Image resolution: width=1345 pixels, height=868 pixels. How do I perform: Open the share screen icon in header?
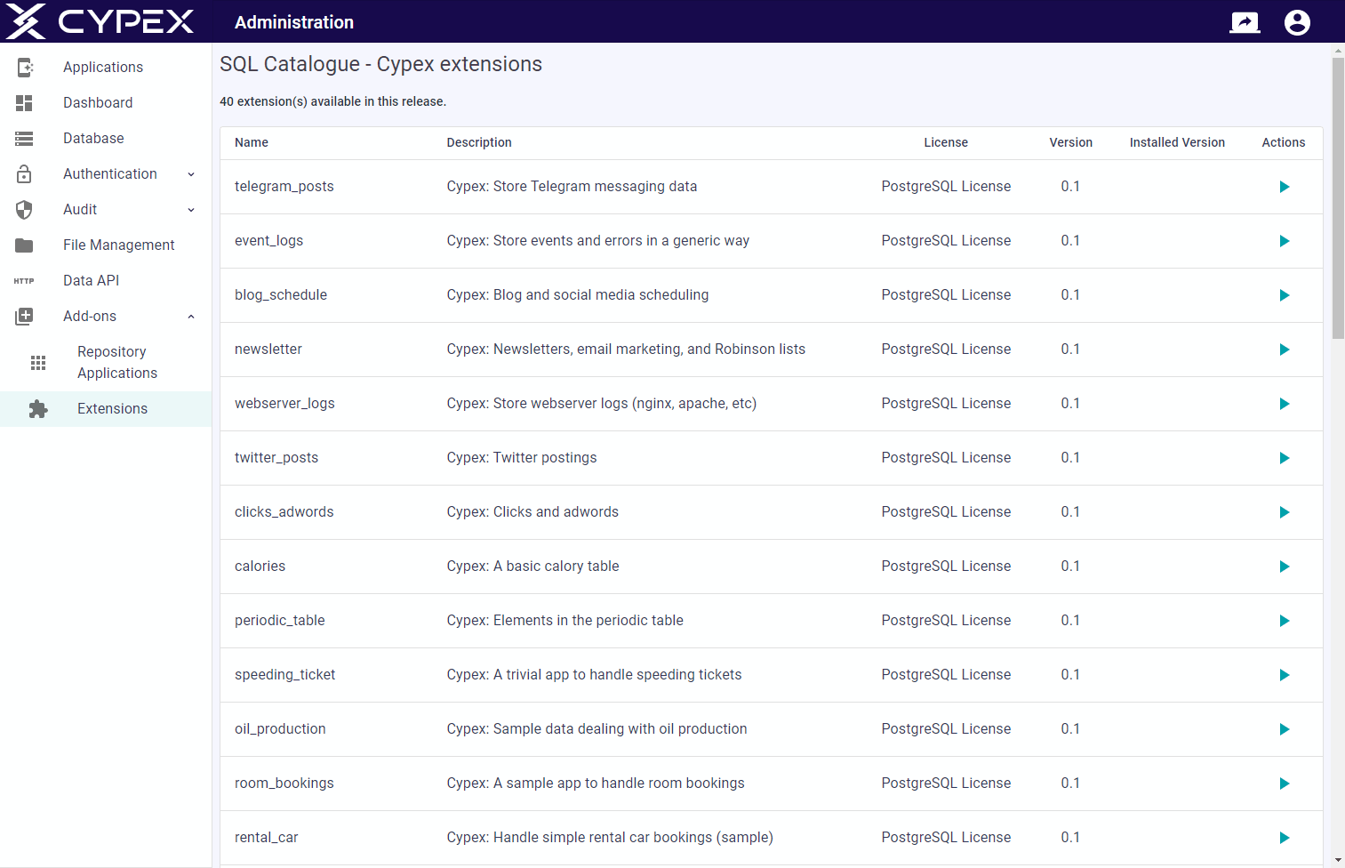(1245, 22)
